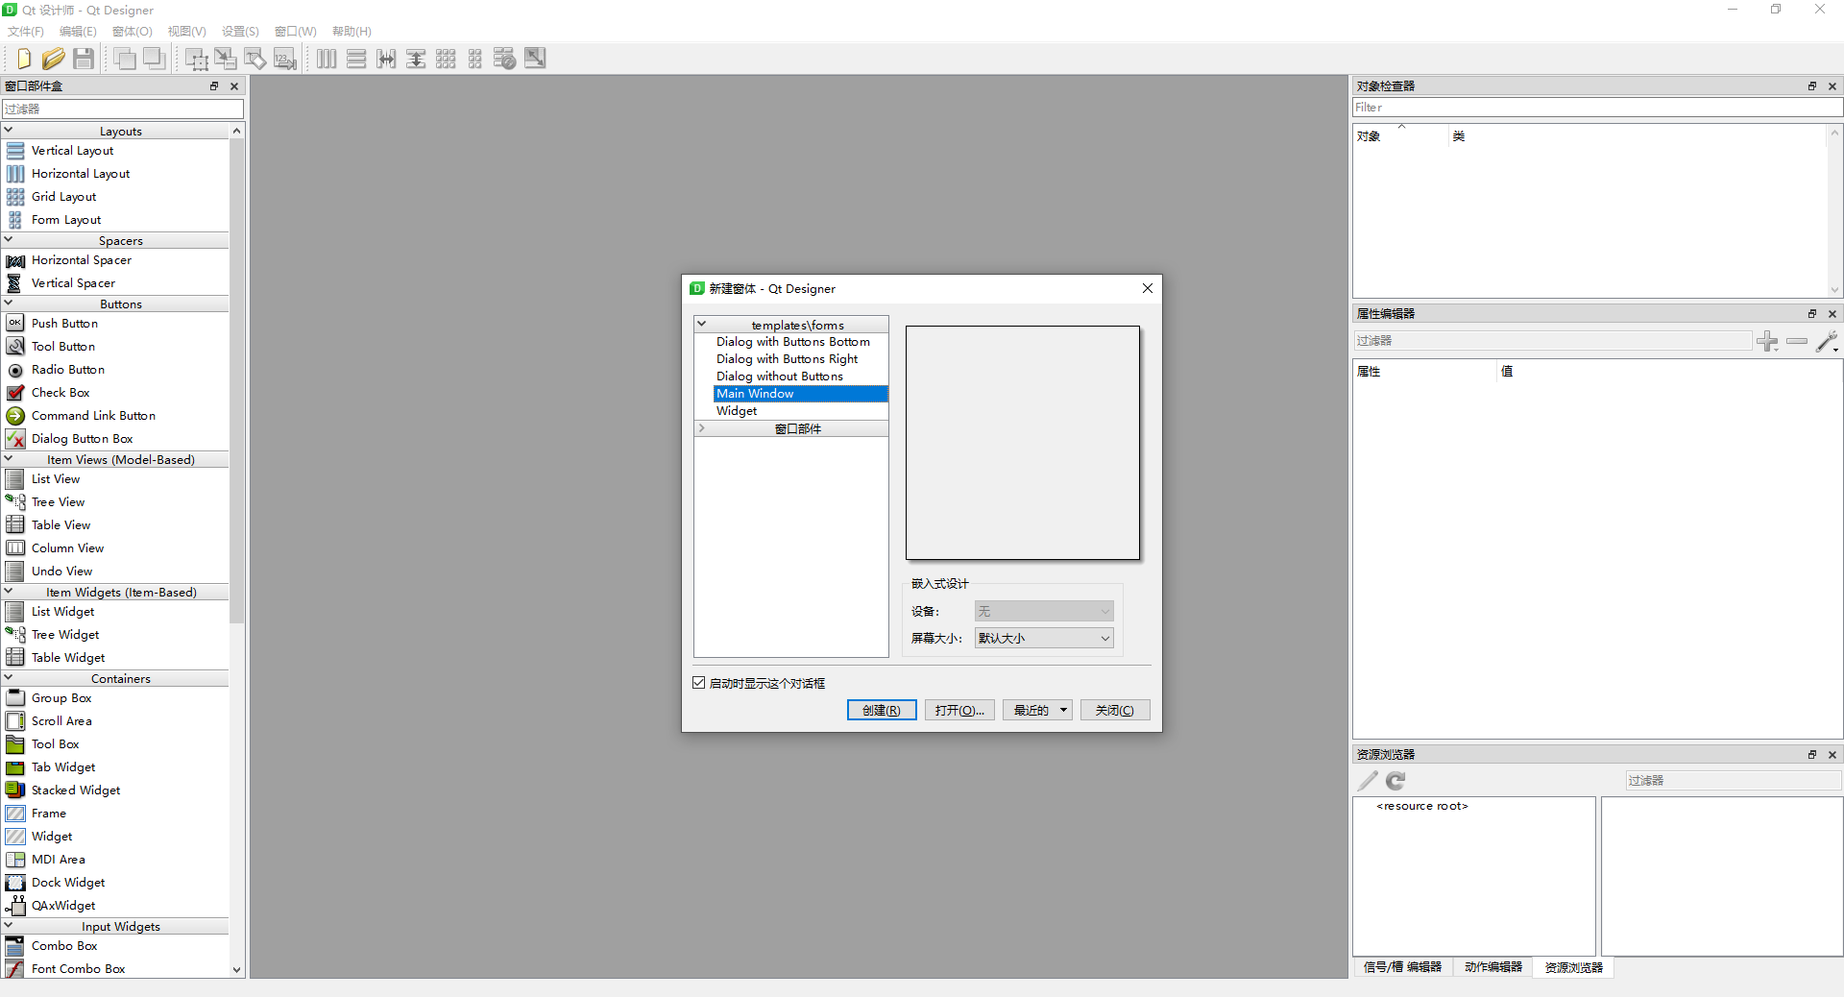Select the Save Form toolbar icon

pyautogui.click(x=84, y=59)
